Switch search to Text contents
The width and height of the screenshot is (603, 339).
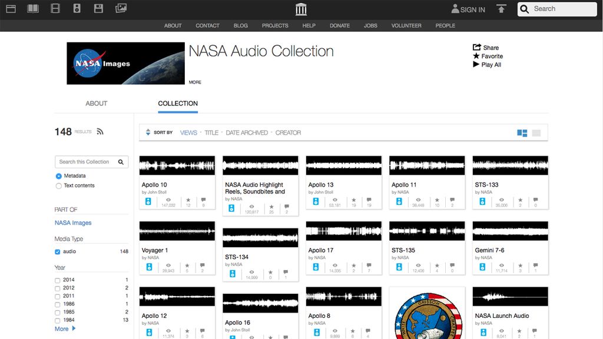pos(58,185)
